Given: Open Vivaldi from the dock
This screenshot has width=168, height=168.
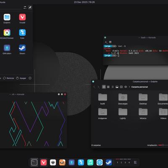Looking at the screenshot, I should coord(44,163).
